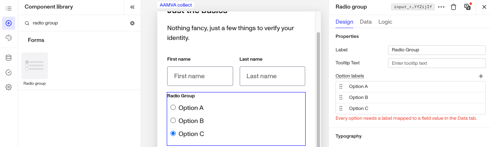Click the search magnifier icon

click(x=27, y=23)
